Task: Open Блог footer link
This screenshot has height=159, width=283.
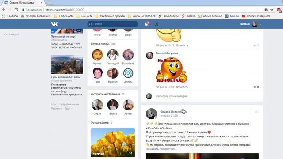Action: (x=54, y=104)
